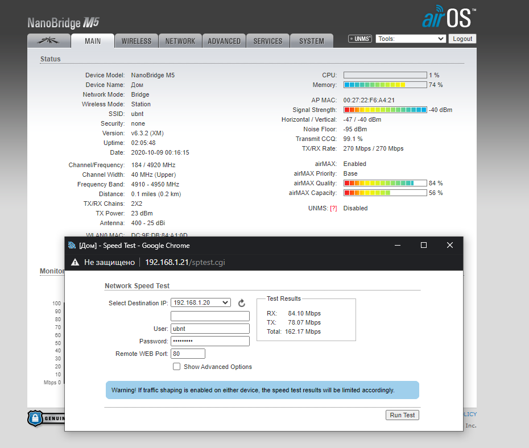Screen dimensions: 529x448
Task: Maximize the Speed Test window
Action: point(424,245)
